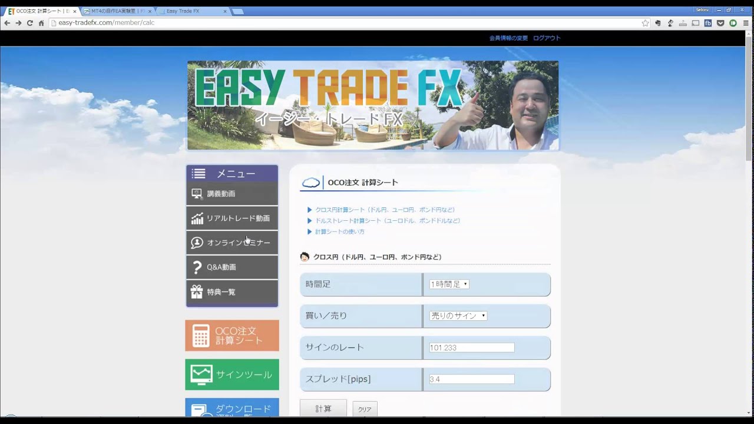
Task: Click the browser forward arrow
Action: click(18, 23)
